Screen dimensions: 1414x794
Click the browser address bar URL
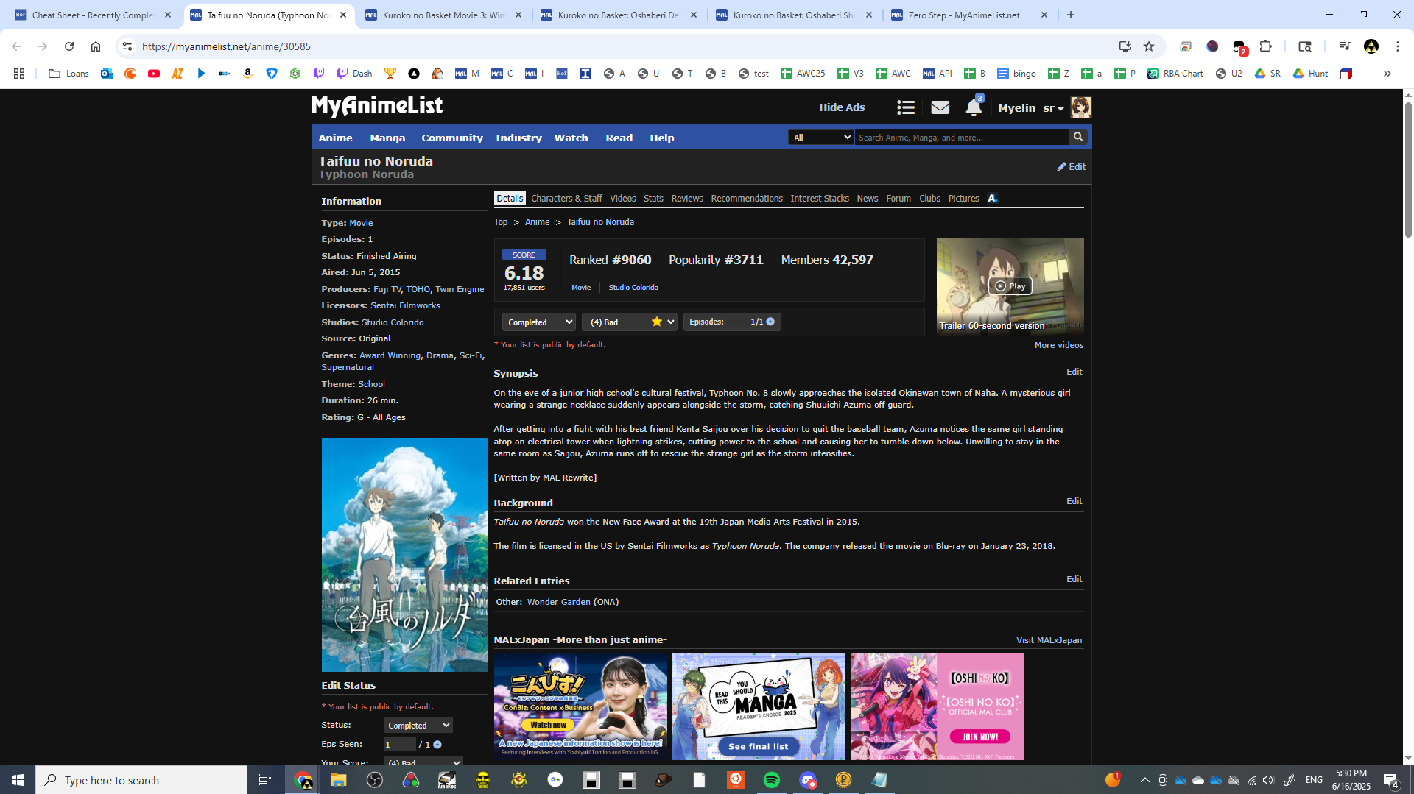point(226,46)
